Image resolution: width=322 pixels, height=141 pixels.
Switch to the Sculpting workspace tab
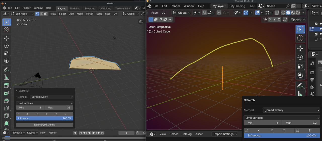point(90,8)
